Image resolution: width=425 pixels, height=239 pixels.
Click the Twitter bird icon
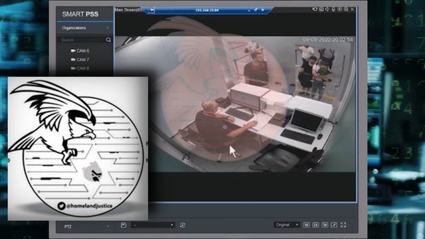[x=61, y=206]
